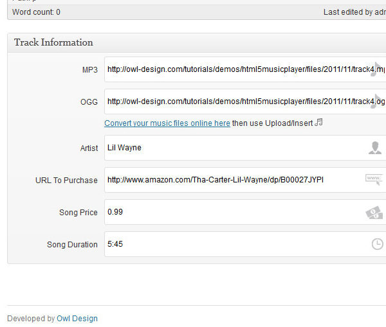
Task: Click the URL To Purchase label
Action: [66, 181]
